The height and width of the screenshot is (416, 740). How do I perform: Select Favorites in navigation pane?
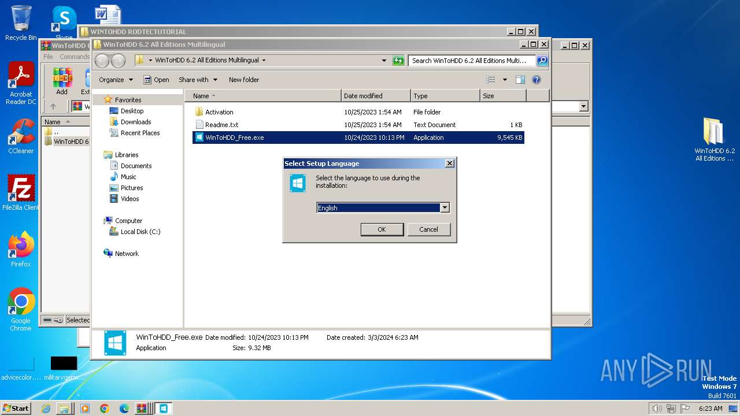[128, 100]
